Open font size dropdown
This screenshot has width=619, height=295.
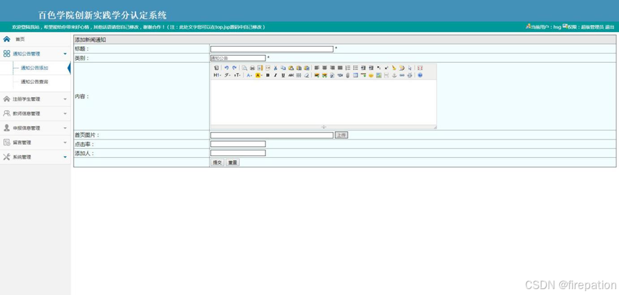point(237,75)
